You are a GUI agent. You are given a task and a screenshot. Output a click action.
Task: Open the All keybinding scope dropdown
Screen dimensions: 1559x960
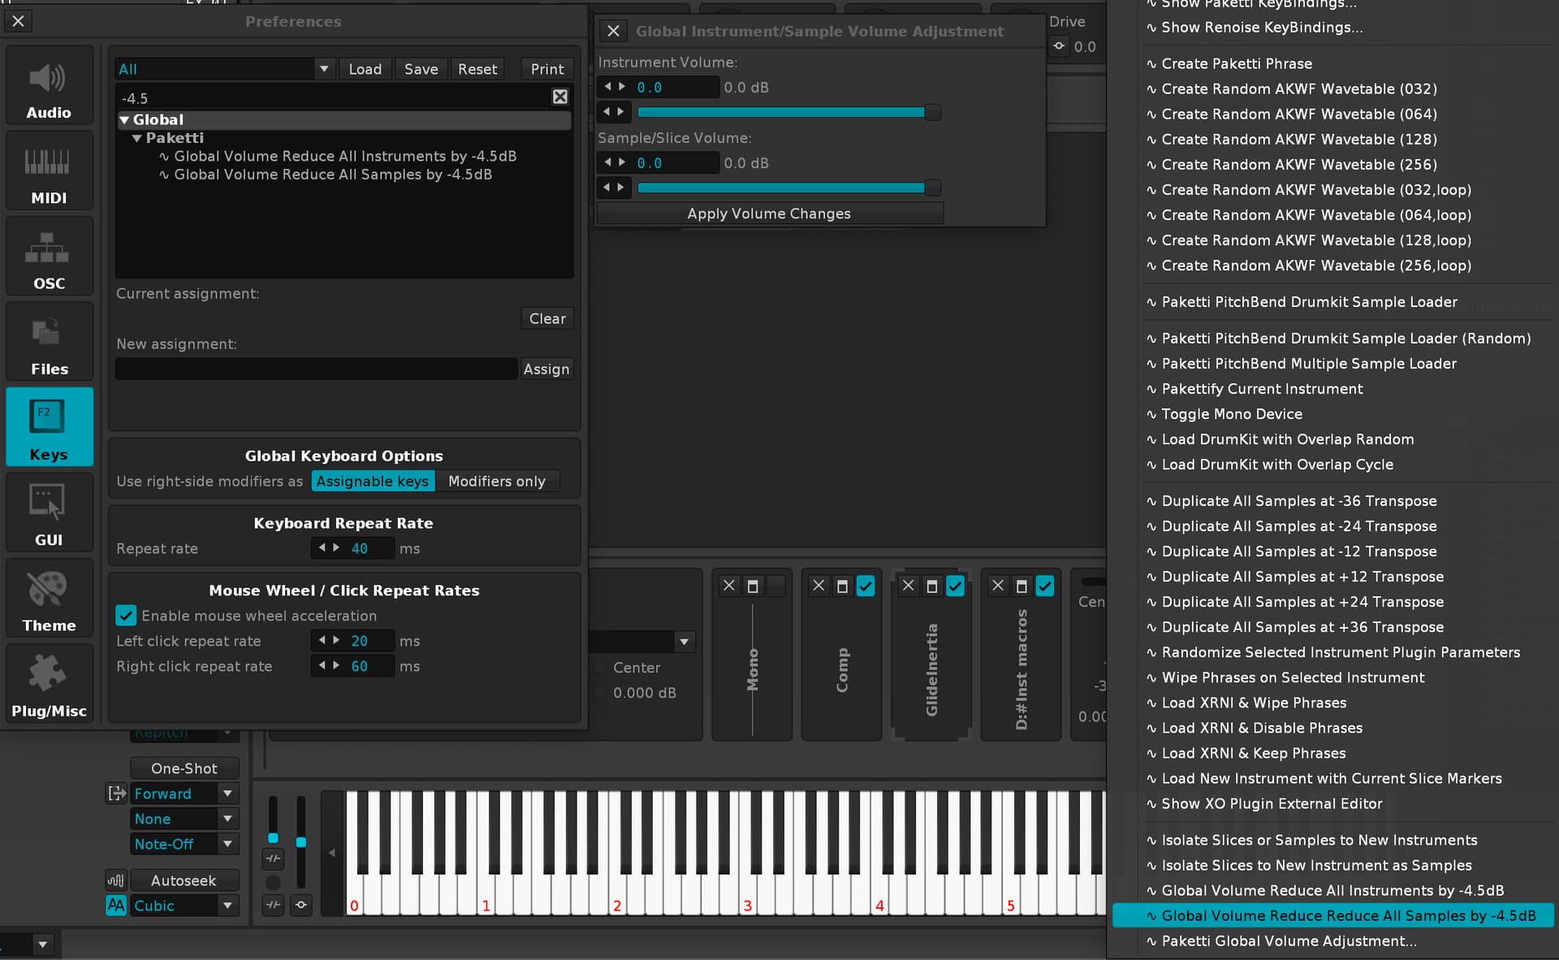pyautogui.click(x=224, y=69)
